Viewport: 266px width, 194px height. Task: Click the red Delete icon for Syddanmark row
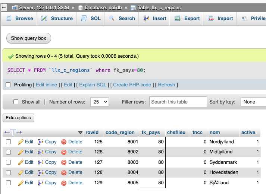coord(64,162)
